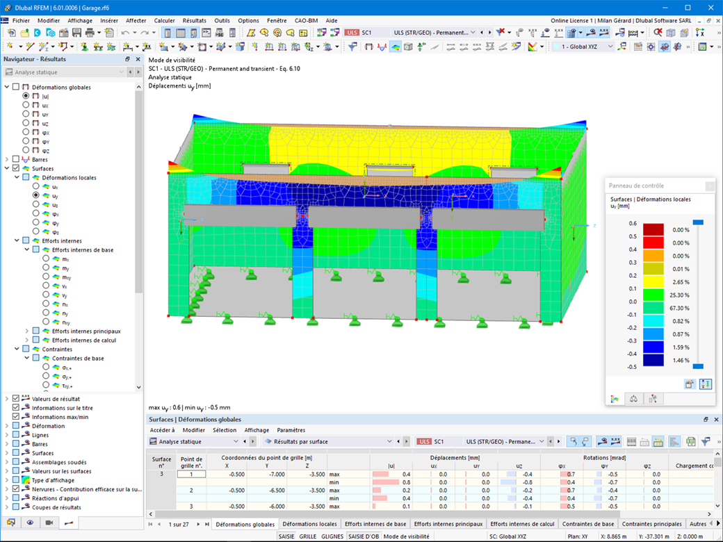
Task: Expand Efforts internes principaux node
Action: coord(26,331)
